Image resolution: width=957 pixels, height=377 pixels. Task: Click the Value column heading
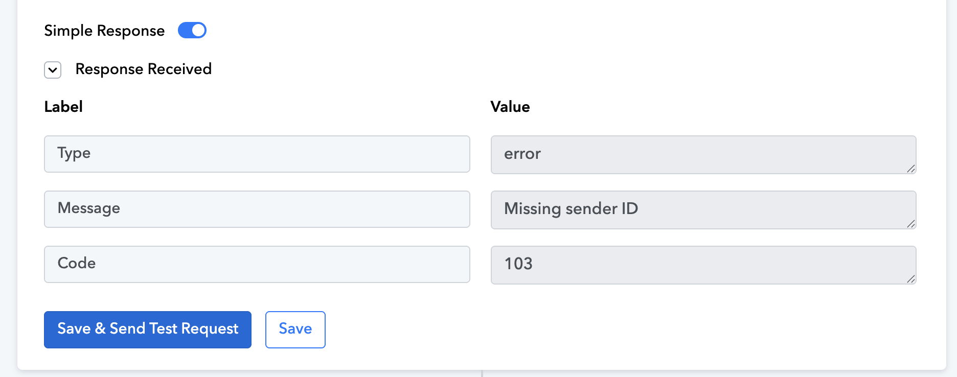click(510, 107)
